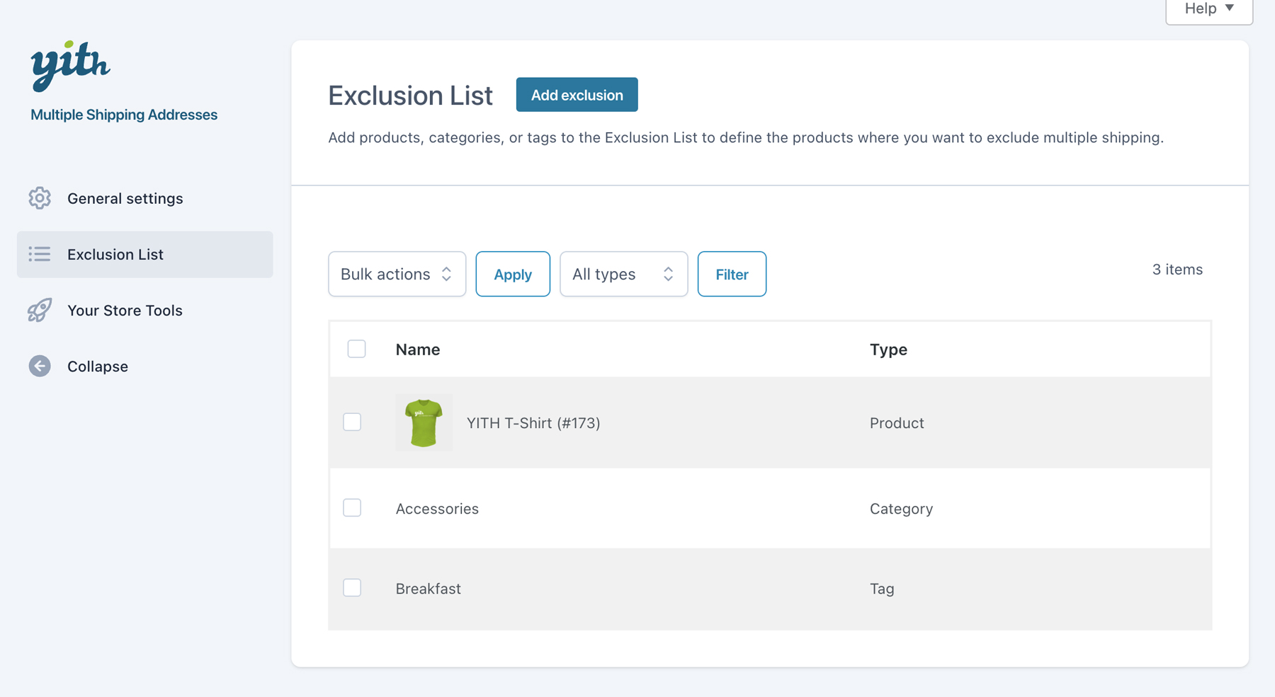This screenshot has height=697, width=1275.
Task: Click the Your Store Tools rocket icon
Action: tap(40, 310)
